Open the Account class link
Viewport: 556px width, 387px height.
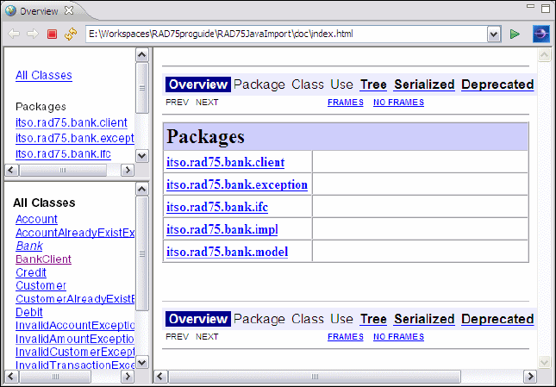pyautogui.click(x=36, y=219)
